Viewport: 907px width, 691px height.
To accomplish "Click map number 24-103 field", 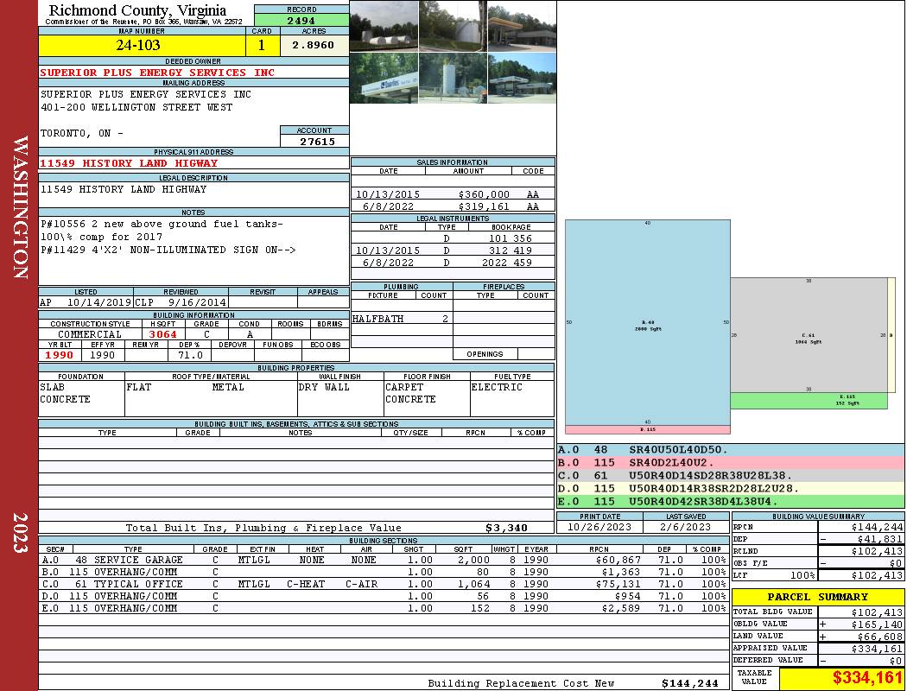I will click(142, 45).
